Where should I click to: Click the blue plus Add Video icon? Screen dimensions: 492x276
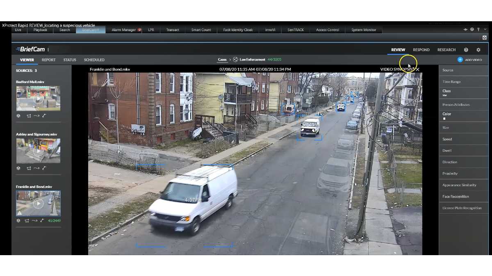click(x=460, y=60)
